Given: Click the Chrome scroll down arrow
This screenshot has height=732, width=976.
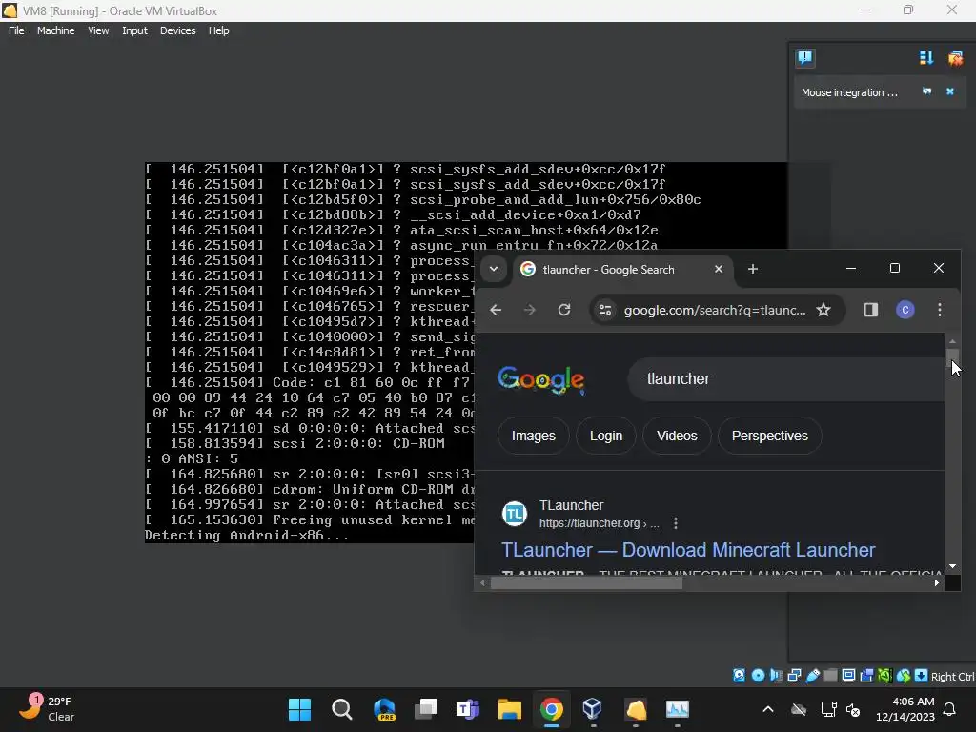Looking at the screenshot, I should pyautogui.click(x=952, y=566).
